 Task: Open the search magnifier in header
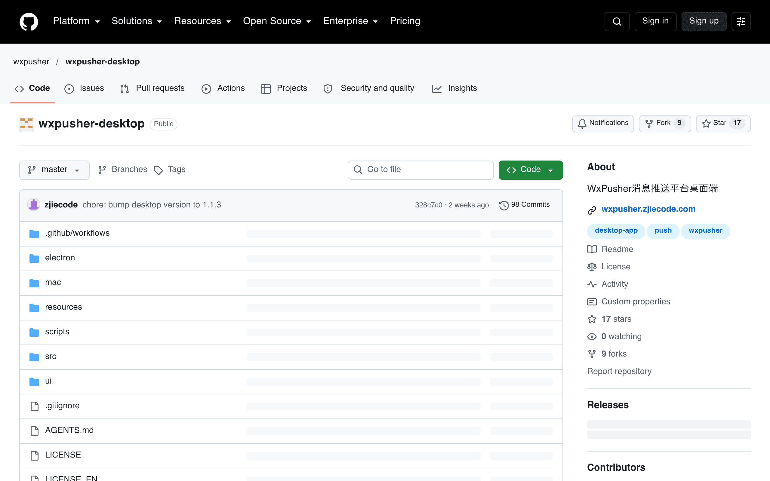click(617, 21)
